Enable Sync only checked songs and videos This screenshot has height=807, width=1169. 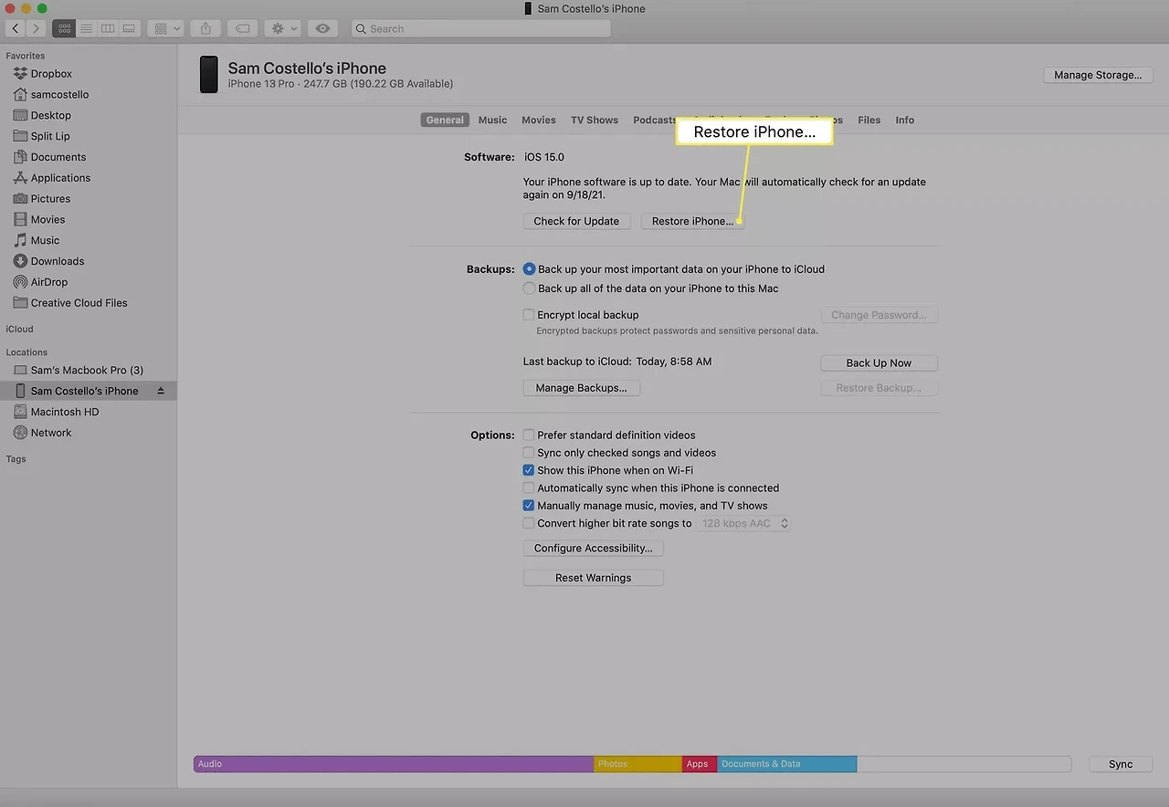(x=529, y=453)
